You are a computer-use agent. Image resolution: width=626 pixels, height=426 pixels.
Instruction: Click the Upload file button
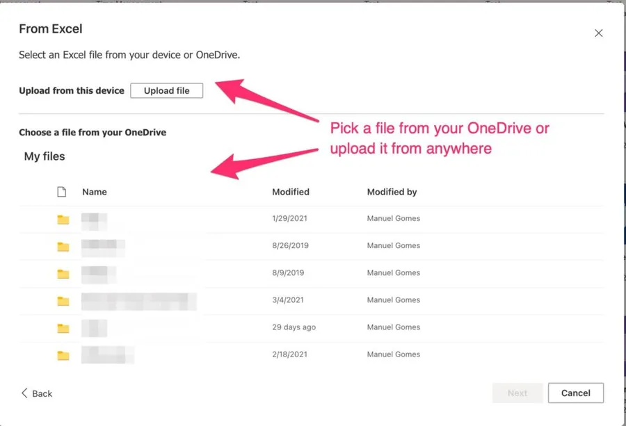pos(166,90)
